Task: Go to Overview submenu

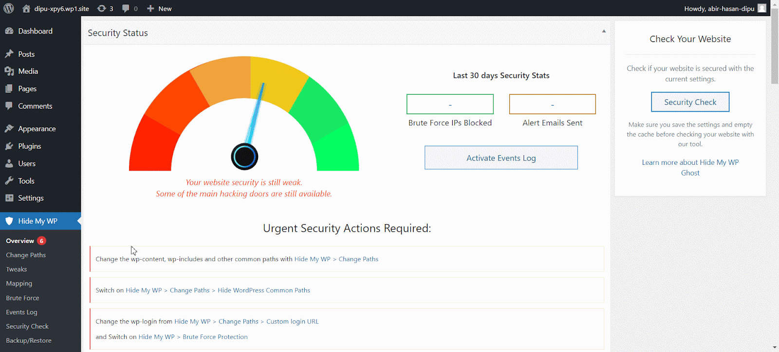Action: (20, 241)
